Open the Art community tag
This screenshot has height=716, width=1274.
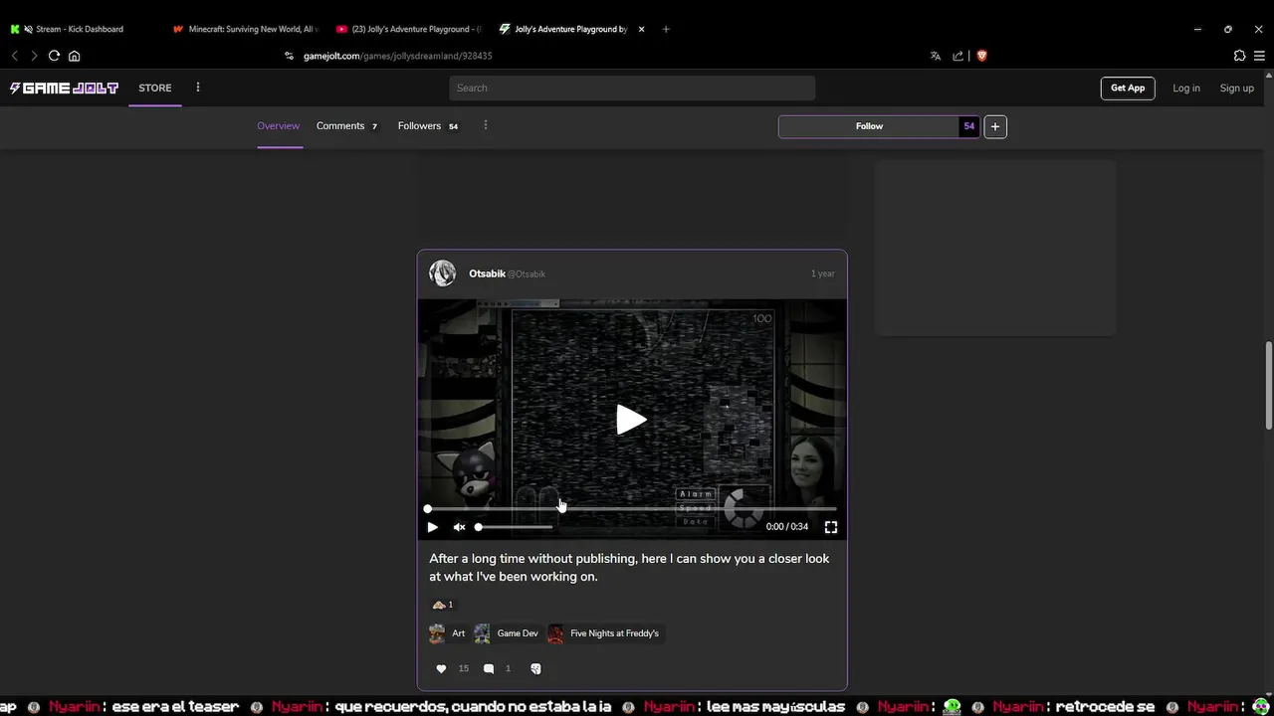[448, 633]
